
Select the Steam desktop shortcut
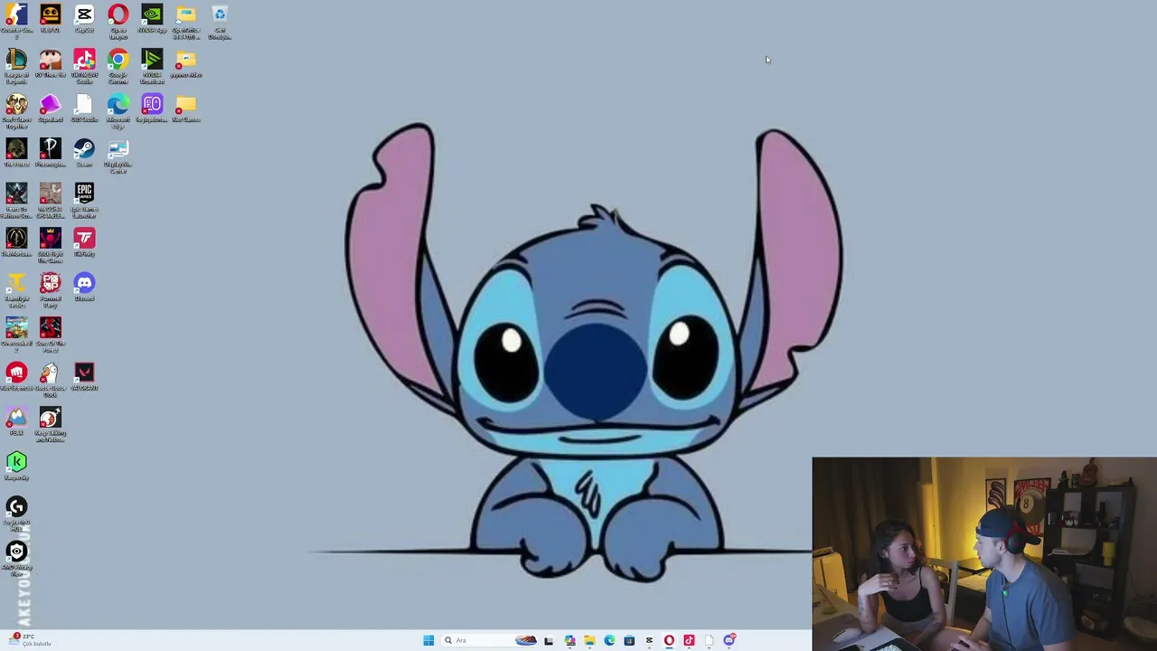click(x=84, y=154)
